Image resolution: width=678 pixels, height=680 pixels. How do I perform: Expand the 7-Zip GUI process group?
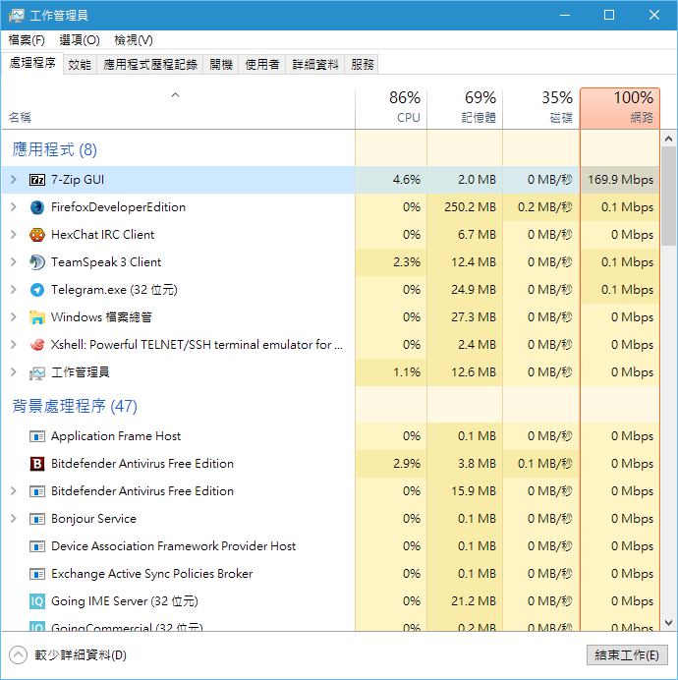14,180
